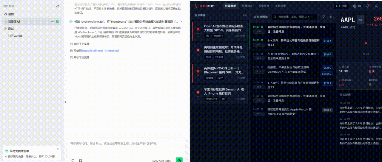Click the green send button
This screenshot has height=162, width=382.
pyautogui.click(x=179, y=160)
